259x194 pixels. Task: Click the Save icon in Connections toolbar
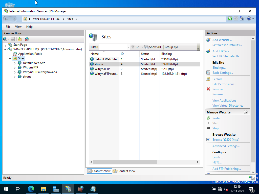pyautogui.click(x=13, y=39)
